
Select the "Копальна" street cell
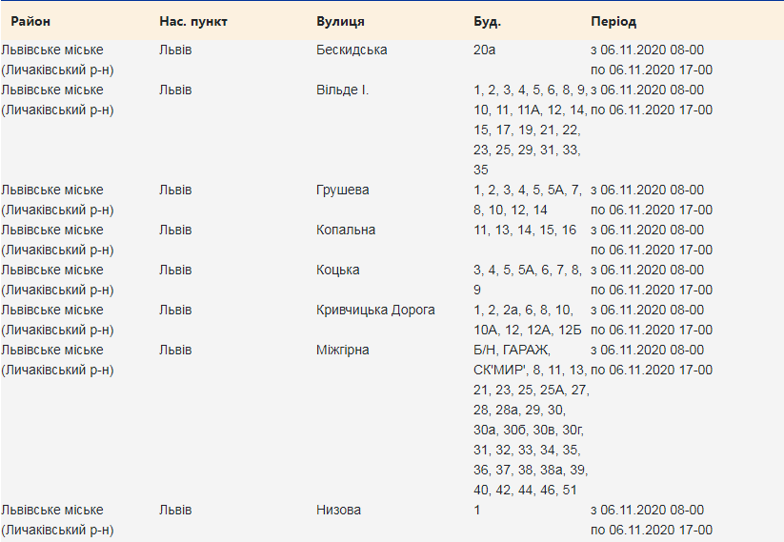point(346,230)
